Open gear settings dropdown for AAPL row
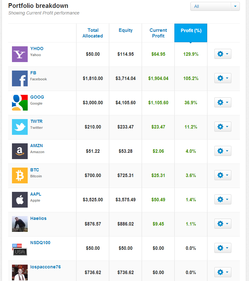 point(223,199)
